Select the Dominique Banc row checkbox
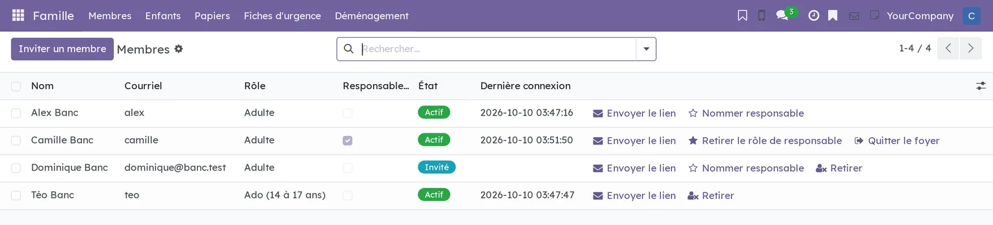Screen dimensions: 993x225 pyautogui.click(x=16, y=168)
